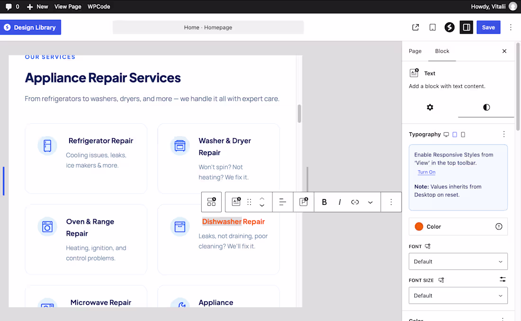Click the Washer & Dryer Repair card icon
This screenshot has height=321, width=521.
[x=180, y=146]
